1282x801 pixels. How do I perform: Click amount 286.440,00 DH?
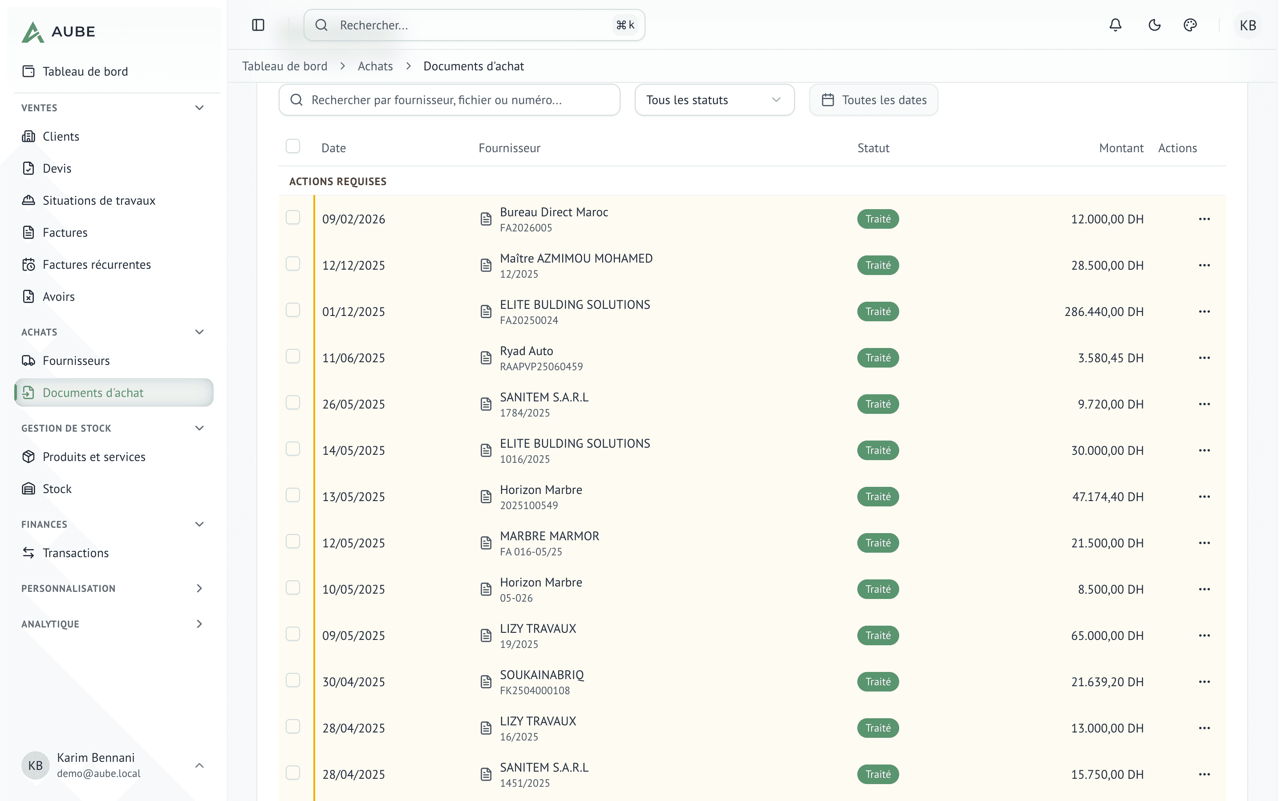tap(1104, 311)
